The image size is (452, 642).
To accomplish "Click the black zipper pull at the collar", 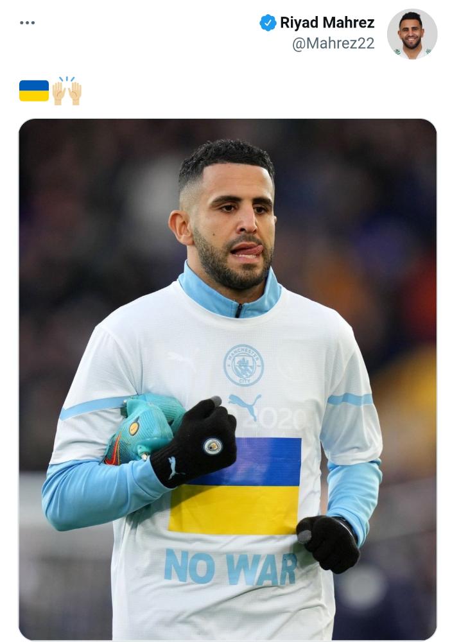I will pos(239,310).
